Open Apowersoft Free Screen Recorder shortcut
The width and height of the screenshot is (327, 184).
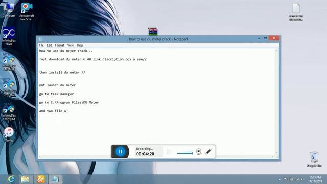pos(27,11)
